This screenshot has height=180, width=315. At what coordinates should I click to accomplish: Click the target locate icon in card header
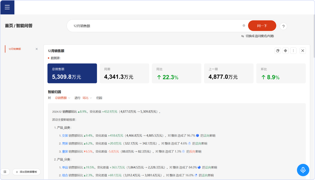pos(286,51)
